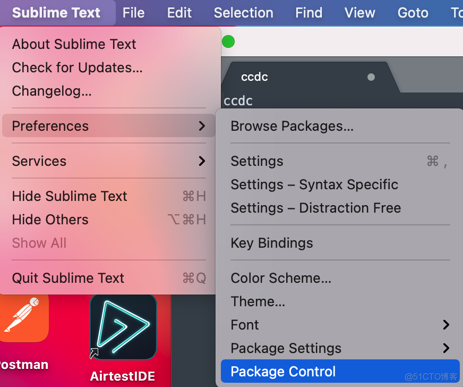Select Package Control menu entry
463x387 pixels.
(x=283, y=372)
